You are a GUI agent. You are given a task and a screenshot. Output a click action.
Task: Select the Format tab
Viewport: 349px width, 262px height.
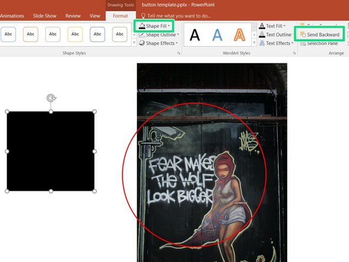coord(120,16)
